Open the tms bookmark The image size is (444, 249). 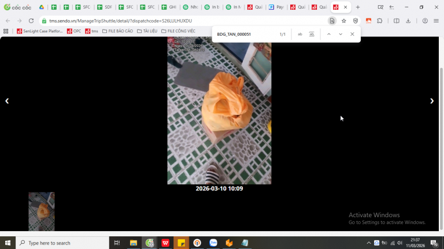point(92,31)
